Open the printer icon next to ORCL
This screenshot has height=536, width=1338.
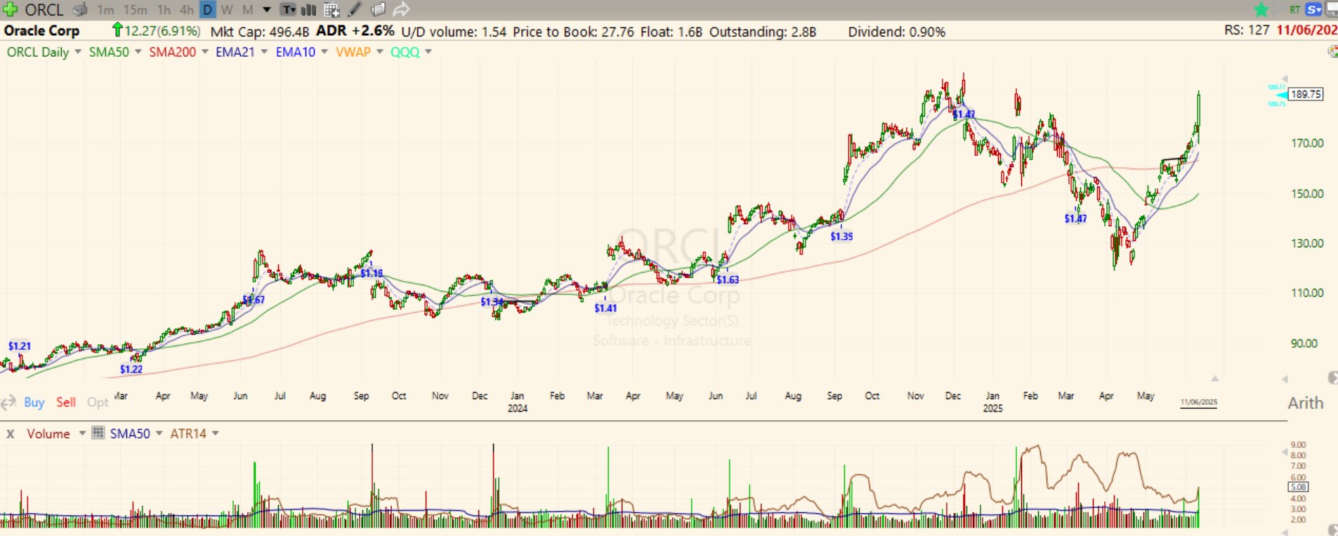(81, 10)
